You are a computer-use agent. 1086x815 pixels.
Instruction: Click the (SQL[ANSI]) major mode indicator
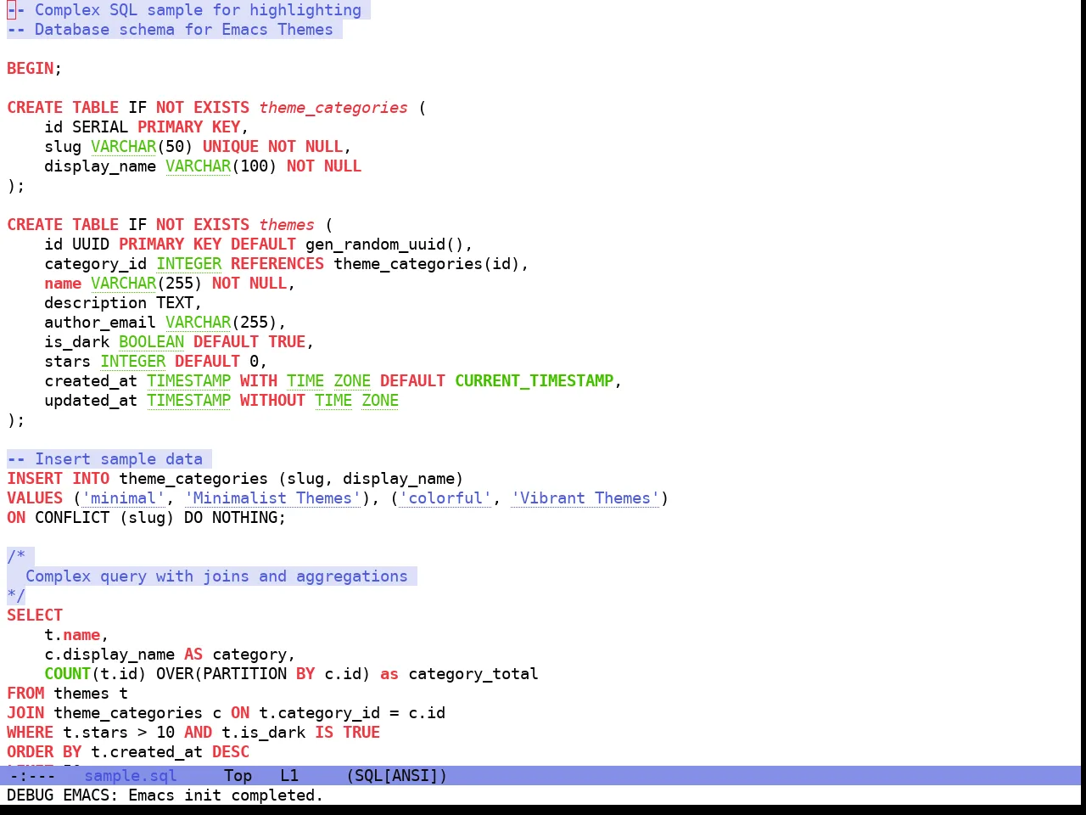click(x=396, y=775)
